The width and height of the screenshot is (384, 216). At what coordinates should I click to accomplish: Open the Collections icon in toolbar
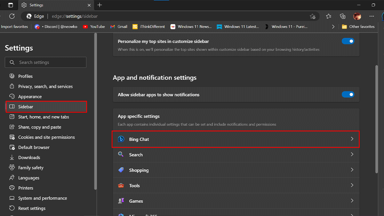(x=343, y=16)
